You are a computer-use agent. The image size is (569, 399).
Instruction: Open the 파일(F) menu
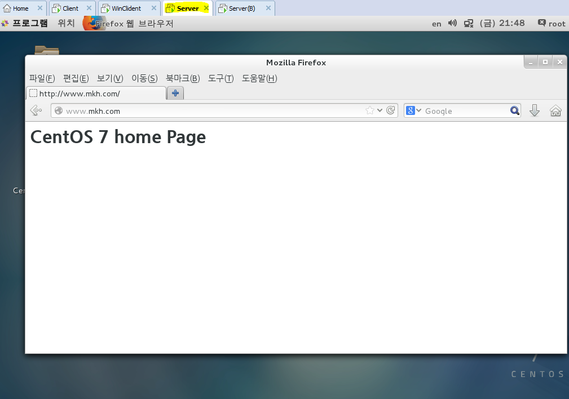[x=42, y=78]
